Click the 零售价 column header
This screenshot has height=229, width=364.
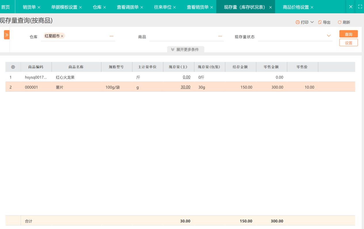point(302,67)
